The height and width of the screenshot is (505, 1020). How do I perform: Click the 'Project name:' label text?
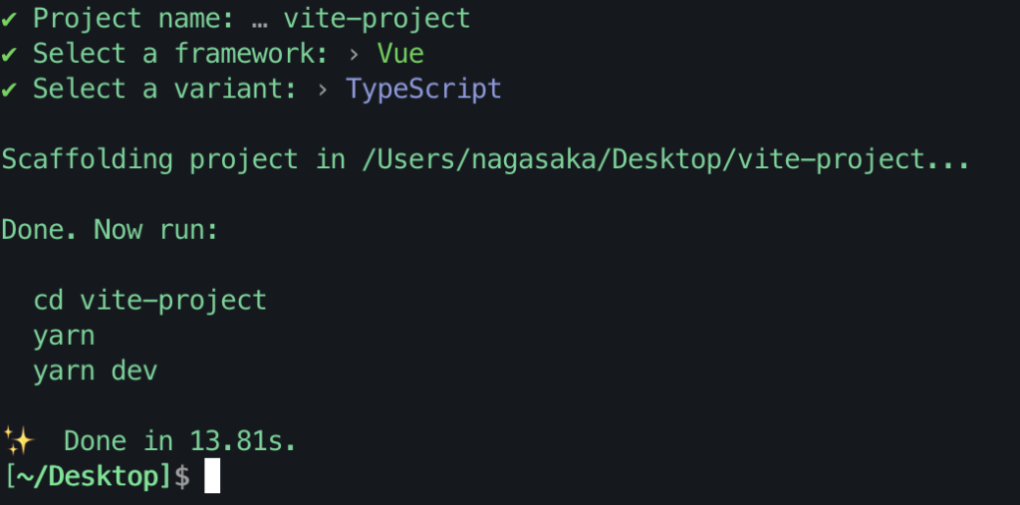click(x=133, y=19)
